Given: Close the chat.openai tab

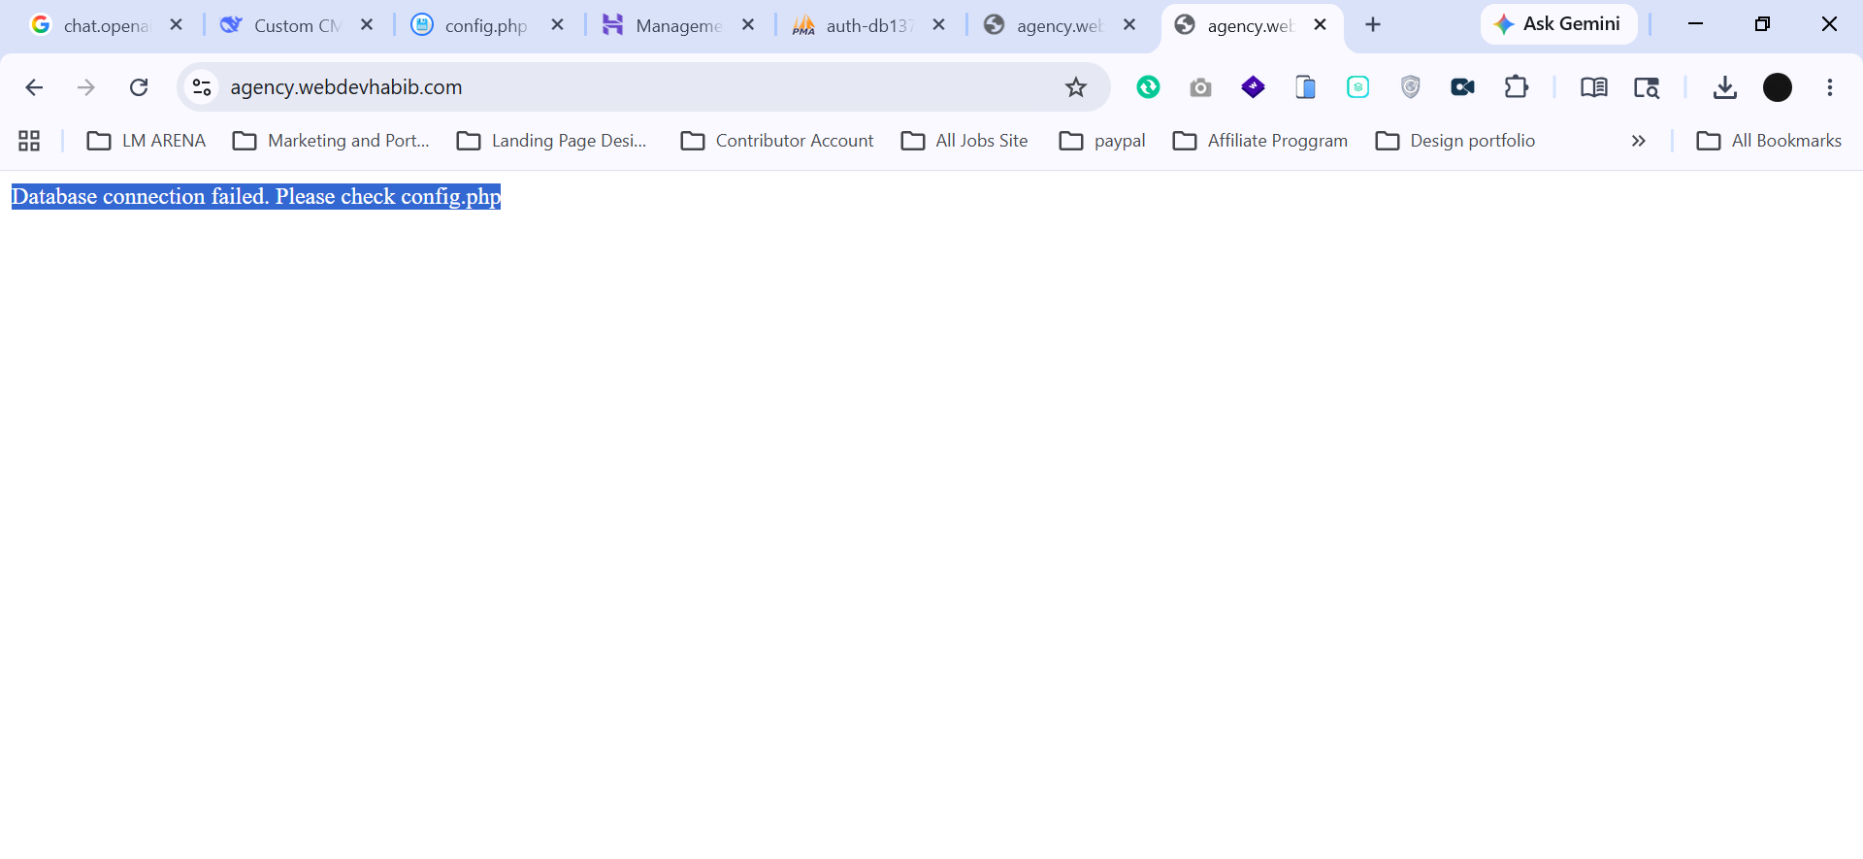Looking at the screenshot, I should (x=177, y=25).
